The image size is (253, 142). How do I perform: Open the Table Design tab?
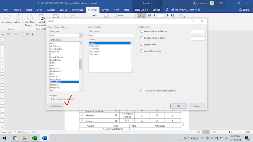pos(141,9)
